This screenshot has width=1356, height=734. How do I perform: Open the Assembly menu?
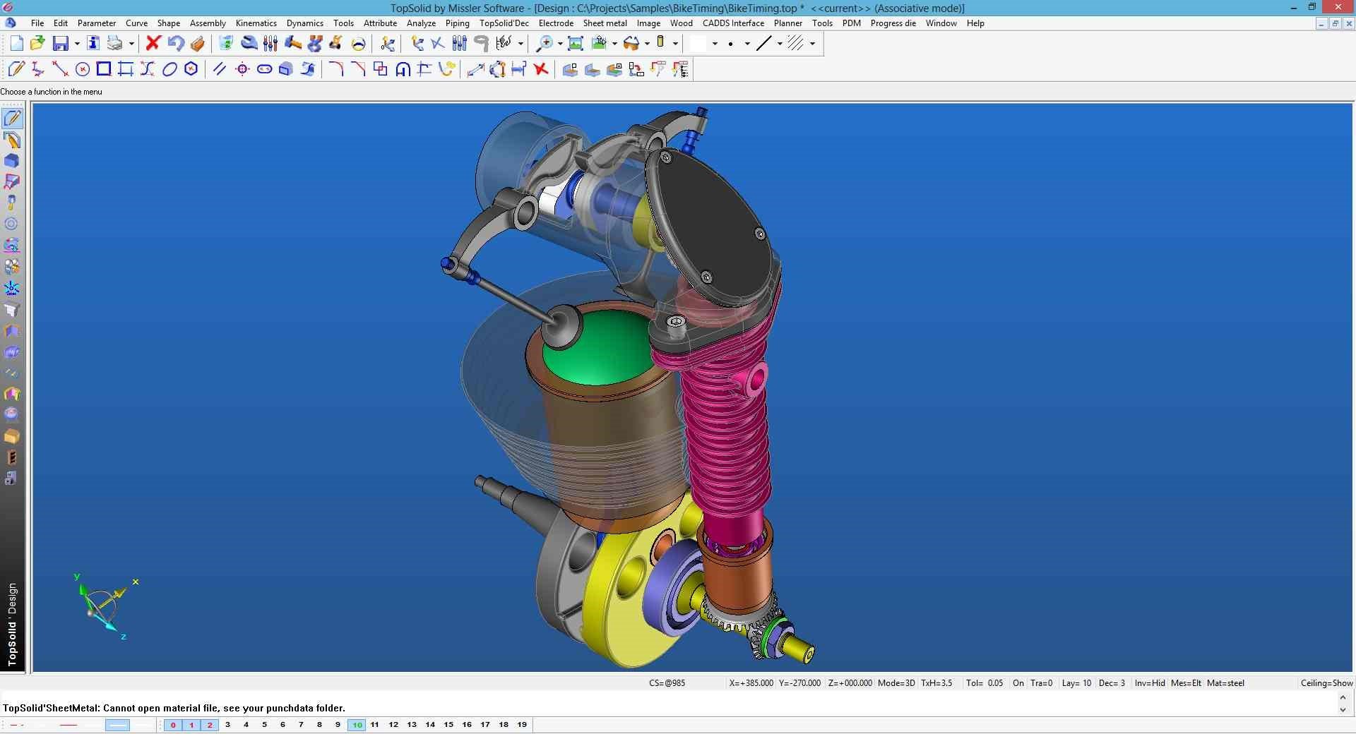(208, 23)
